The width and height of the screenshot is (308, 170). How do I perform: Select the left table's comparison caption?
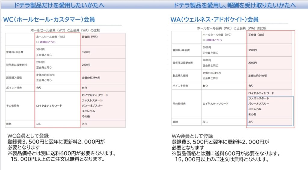(x=65, y=30)
